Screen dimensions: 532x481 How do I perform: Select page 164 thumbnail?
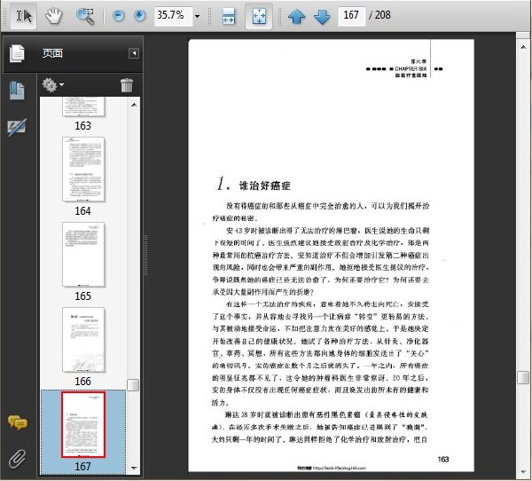point(83,170)
